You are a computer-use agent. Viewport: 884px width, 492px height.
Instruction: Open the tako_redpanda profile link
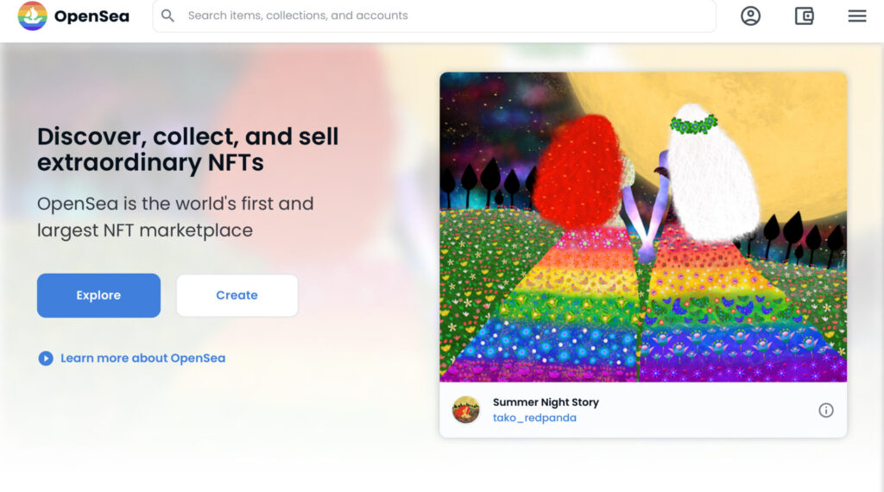[x=534, y=418]
